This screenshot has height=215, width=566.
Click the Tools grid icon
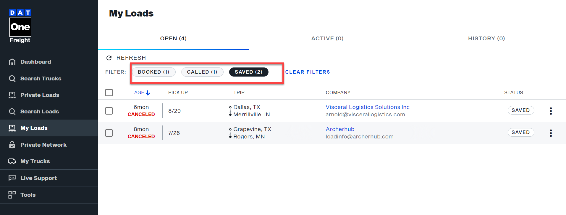[12, 195]
